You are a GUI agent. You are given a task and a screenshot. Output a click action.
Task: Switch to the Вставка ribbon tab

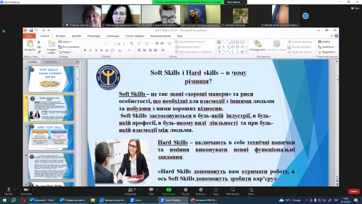[x=61, y=36]
